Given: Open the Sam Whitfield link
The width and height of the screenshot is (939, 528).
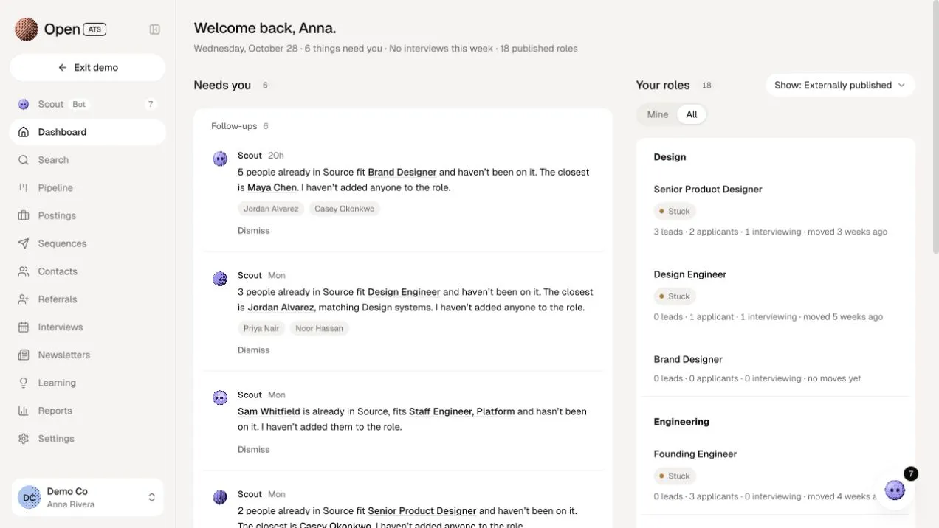Looking at the screenshot, I should [269, 411].
